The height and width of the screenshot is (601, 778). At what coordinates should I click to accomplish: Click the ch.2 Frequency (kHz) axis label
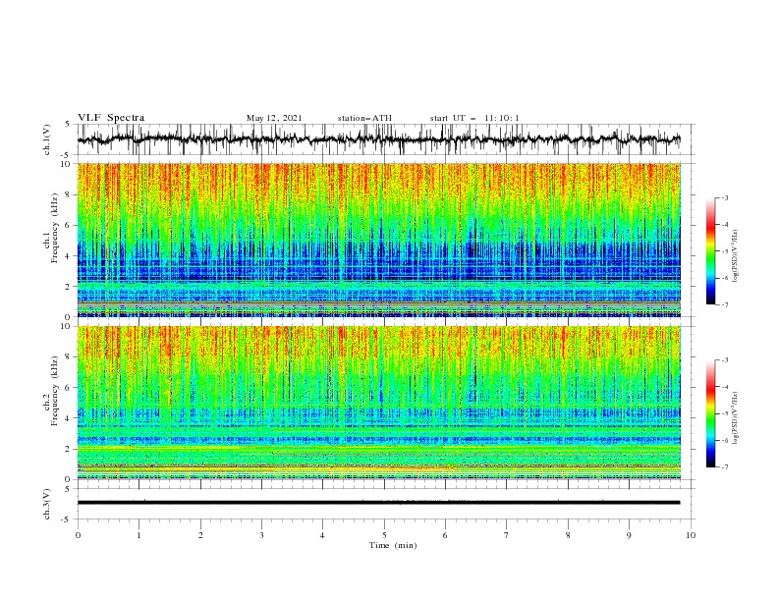(51, 393)
